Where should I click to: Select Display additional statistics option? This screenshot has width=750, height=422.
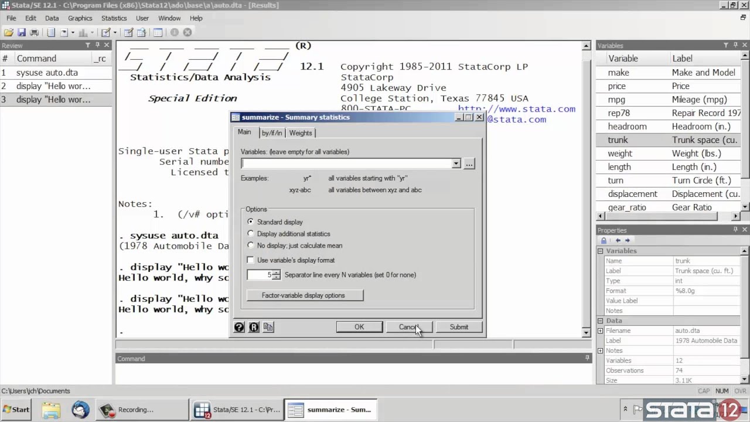pos(251,234)
